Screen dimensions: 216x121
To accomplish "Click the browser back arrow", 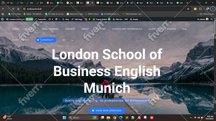I will coord(3,9).
